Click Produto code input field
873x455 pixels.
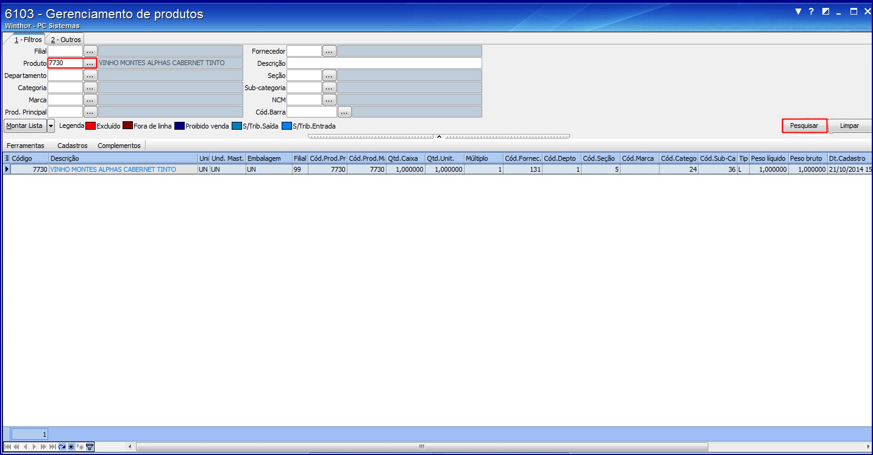click(65, 63)
